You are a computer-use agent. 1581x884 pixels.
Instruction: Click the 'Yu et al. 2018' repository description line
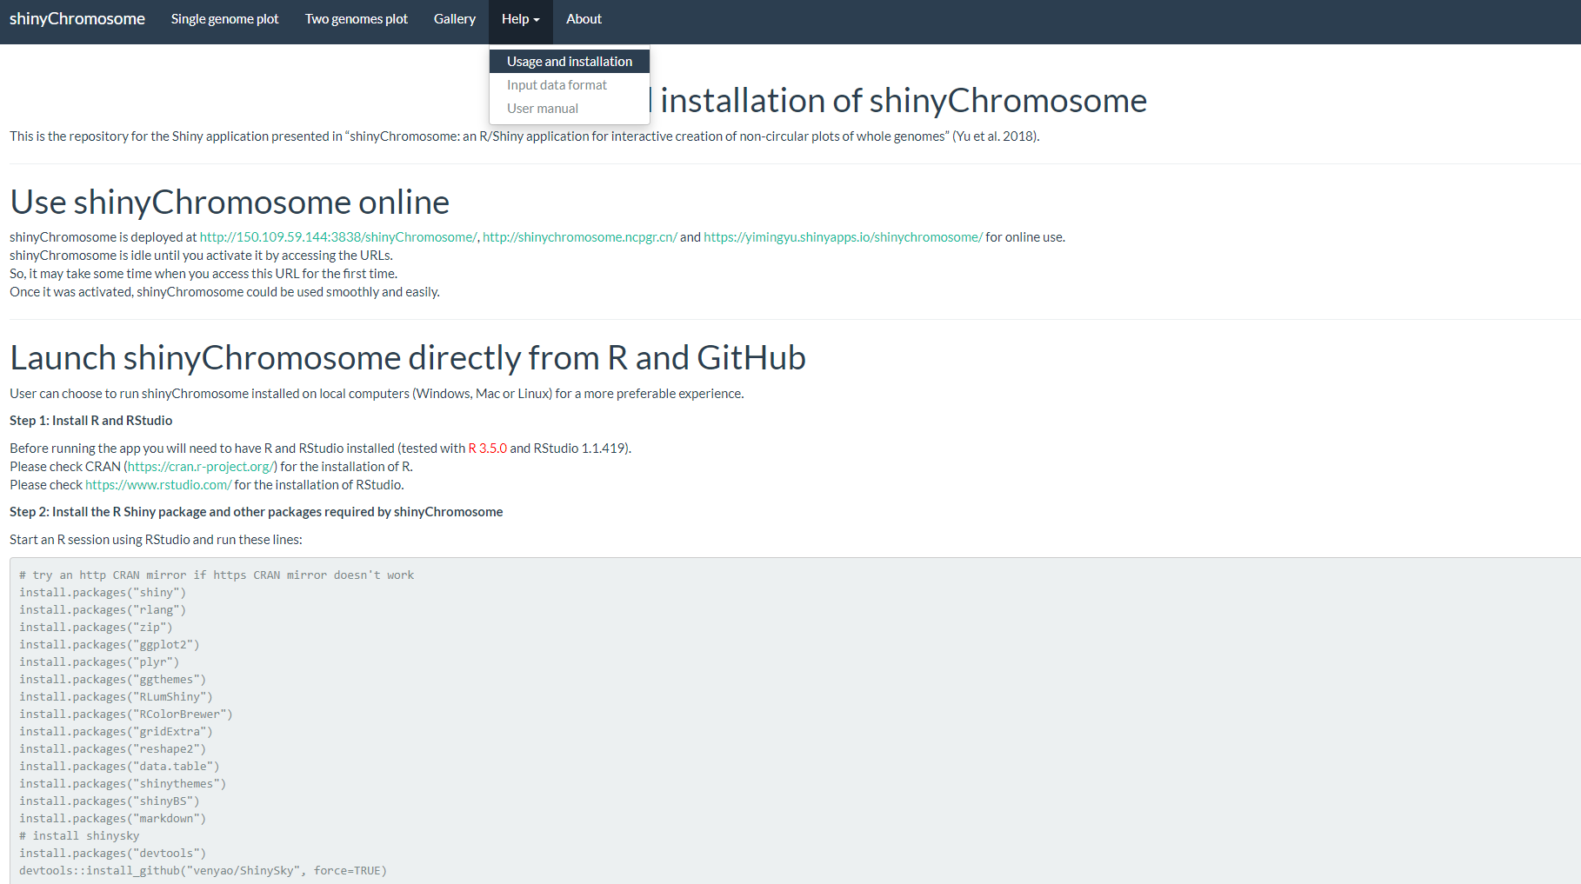(524, 136)
